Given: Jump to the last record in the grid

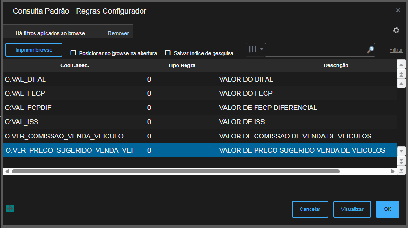Looking at the screenshot, I should click(401, 170).
